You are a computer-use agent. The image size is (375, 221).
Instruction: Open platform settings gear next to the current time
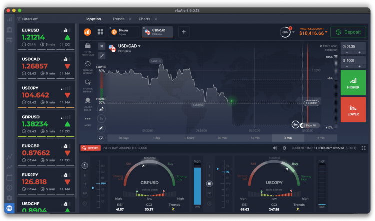pos(285,148)
